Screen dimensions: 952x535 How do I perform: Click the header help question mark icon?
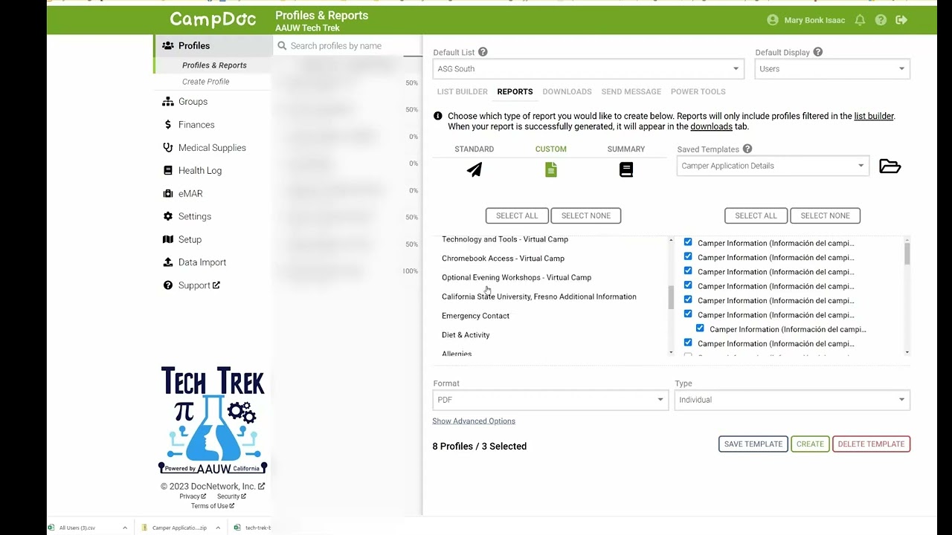(x=881, y=20)
